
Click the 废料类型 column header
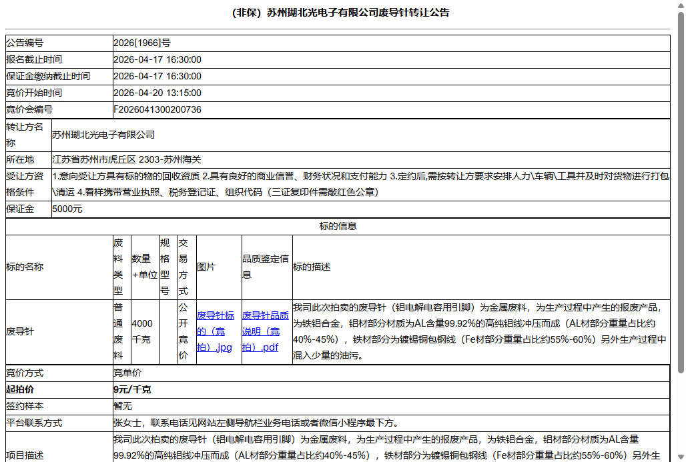[122, 267]
